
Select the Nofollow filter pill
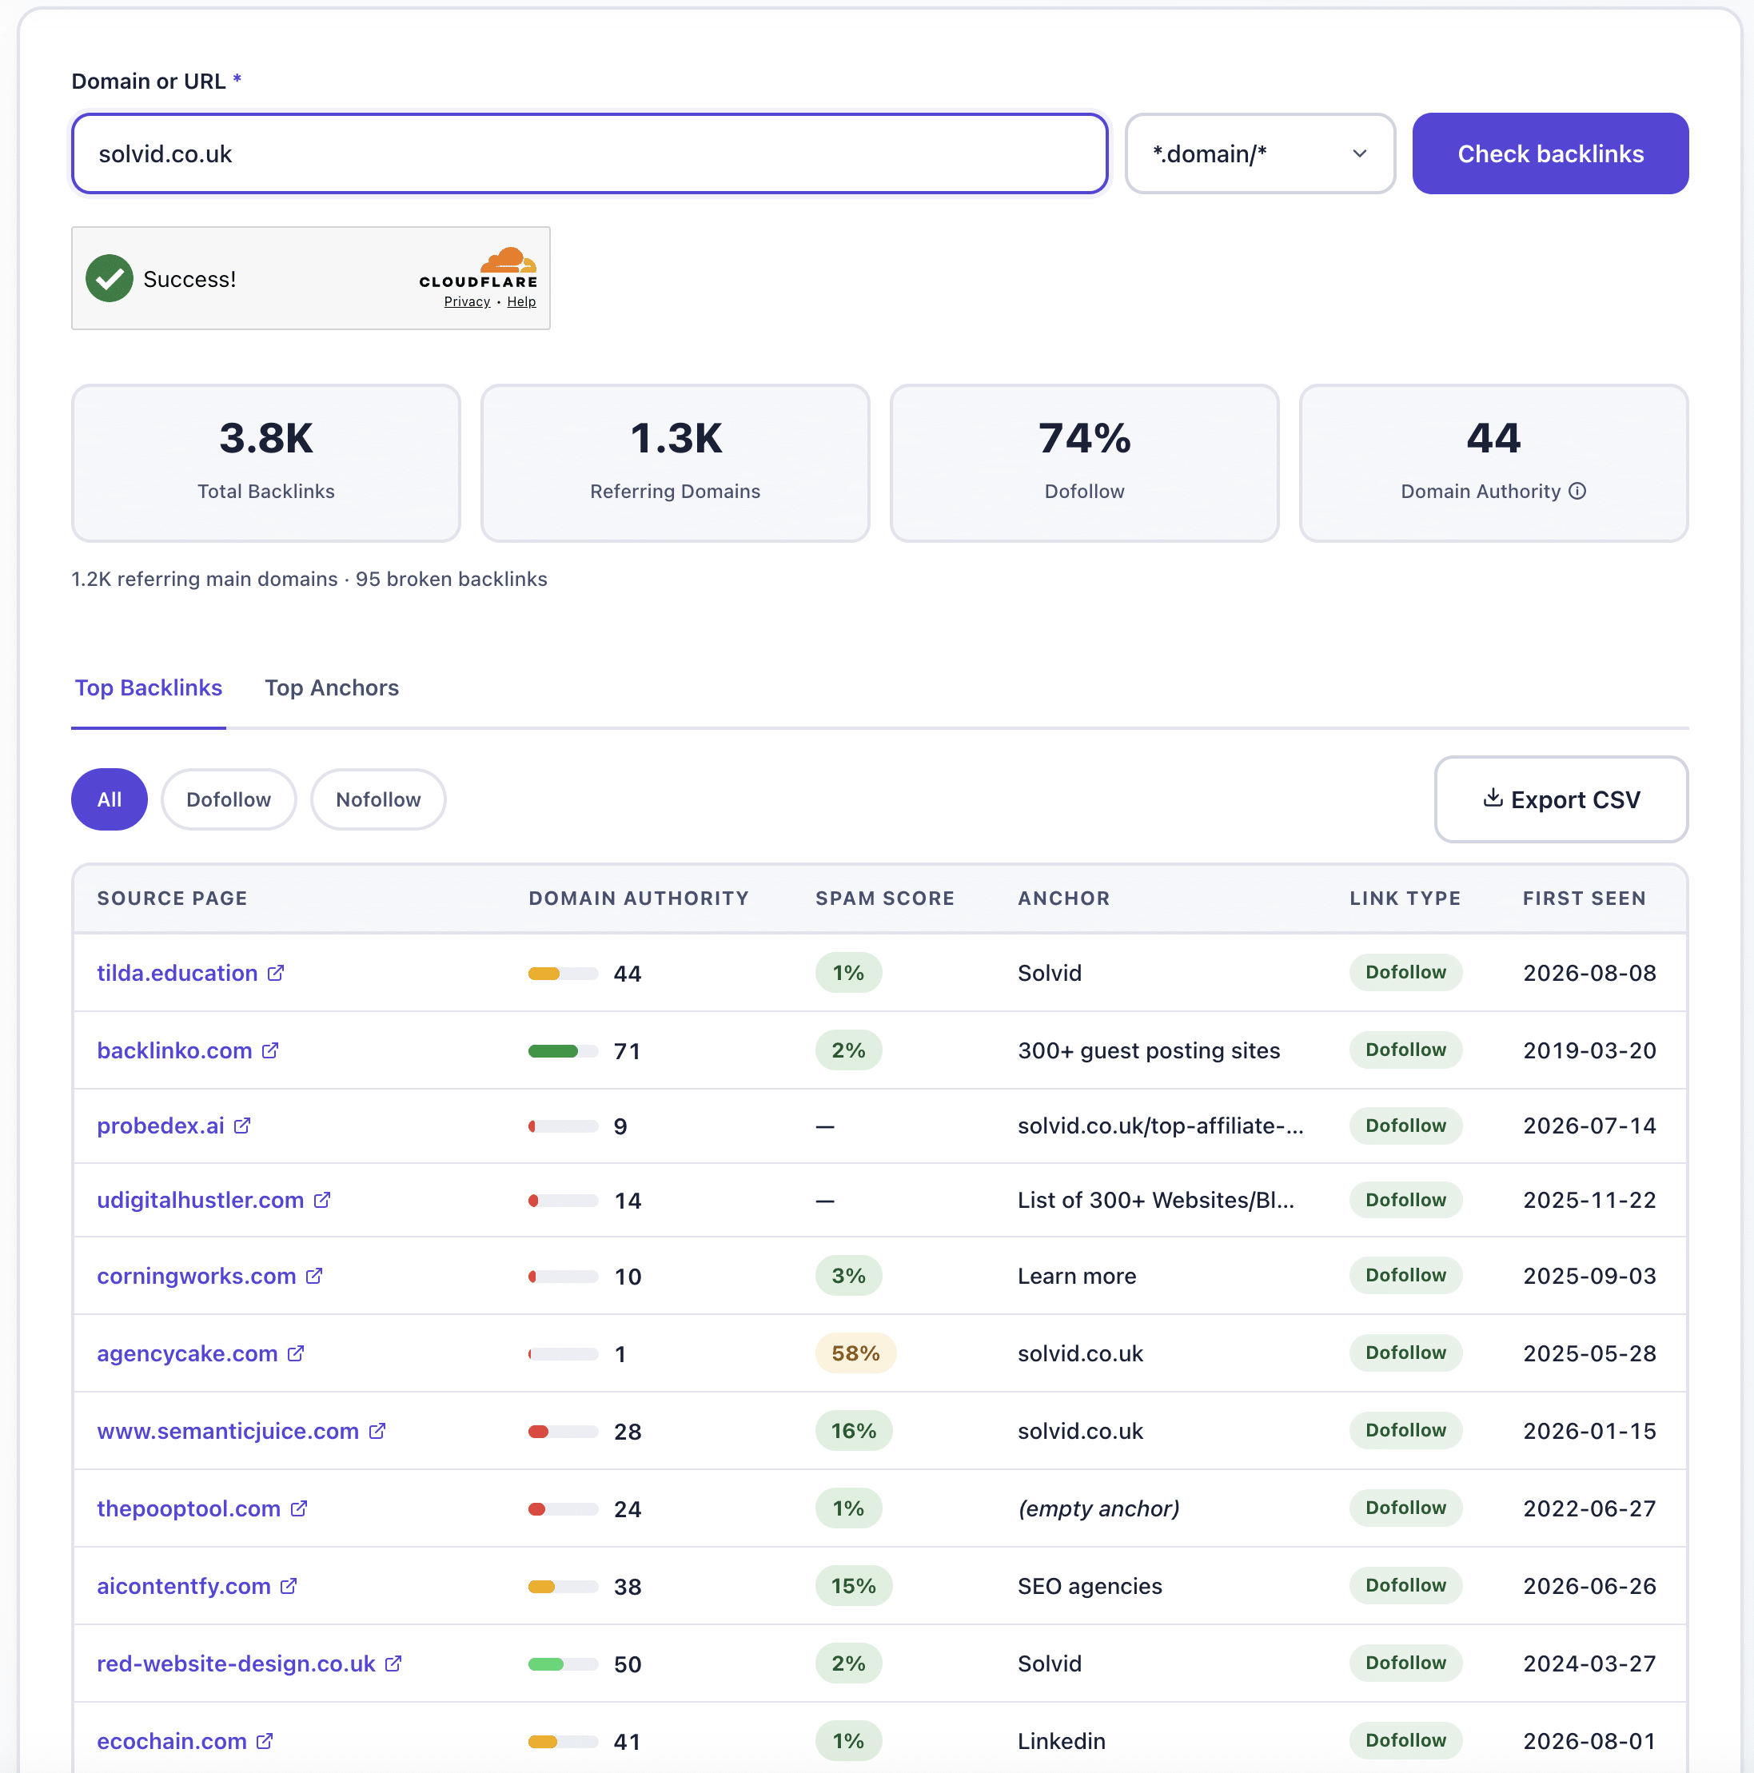click(378, 799)
